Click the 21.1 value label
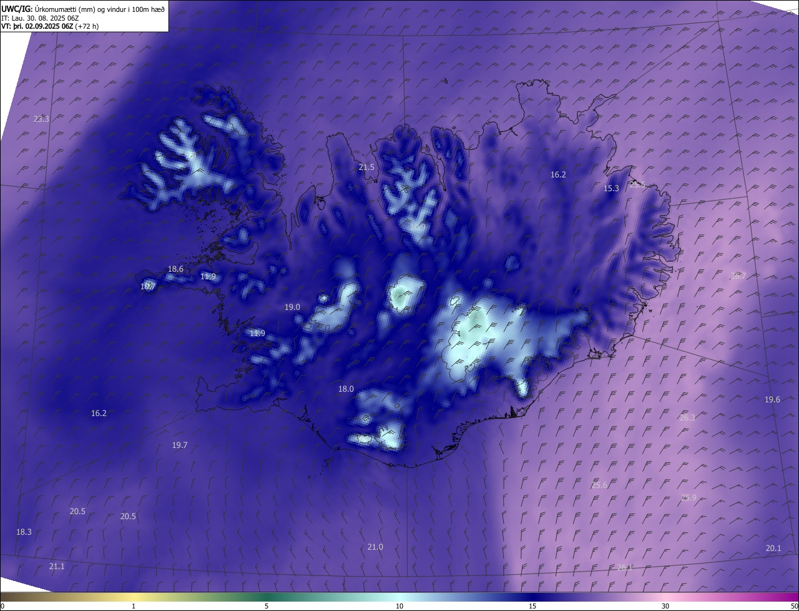Image resolution: width=799 pixels, height=611 pixels. (56, 566)
